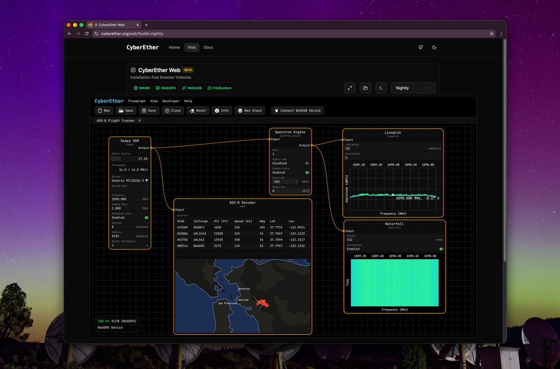
Task: Open the GitHub icon in site header
Action: point(421,47)
